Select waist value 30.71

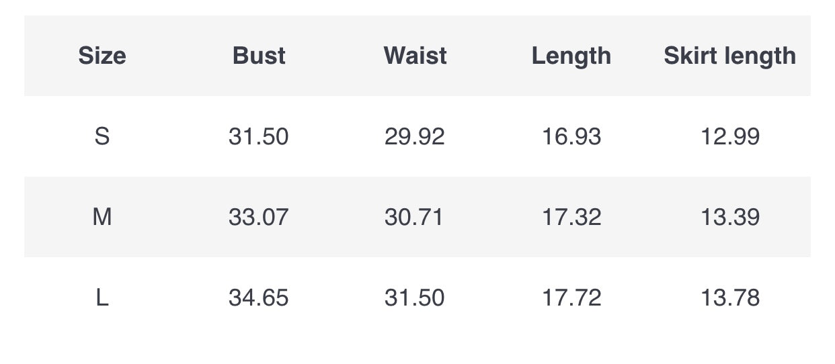tap(414, 217)
